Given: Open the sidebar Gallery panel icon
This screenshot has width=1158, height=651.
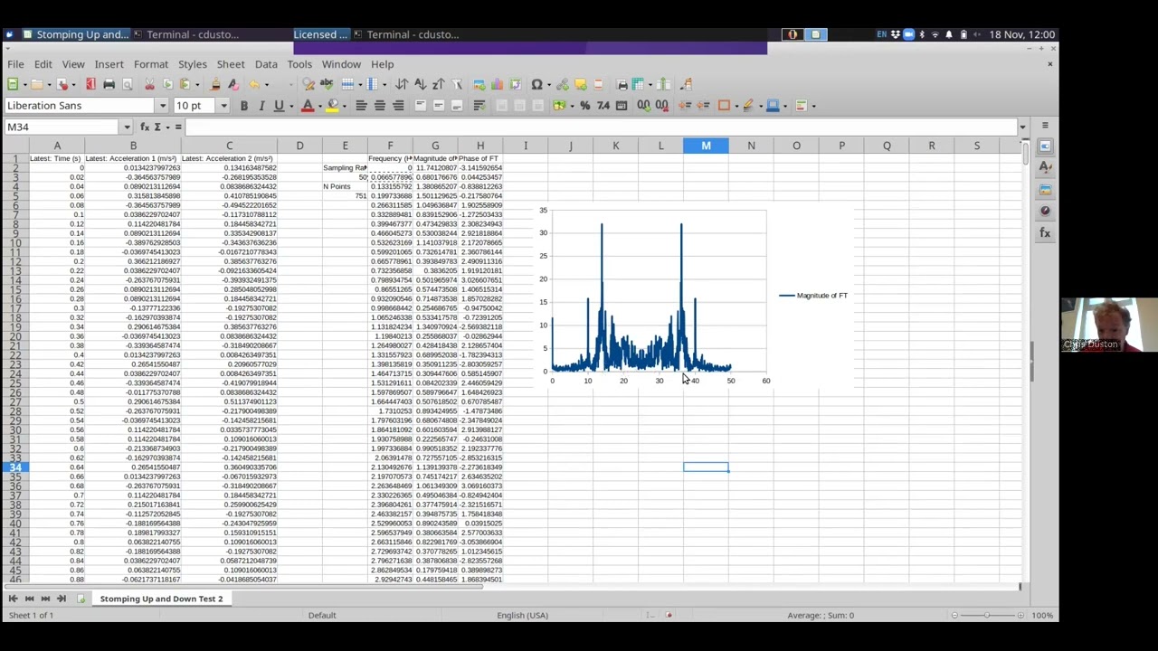Looking at the screenshot, I should point(1045,189).
